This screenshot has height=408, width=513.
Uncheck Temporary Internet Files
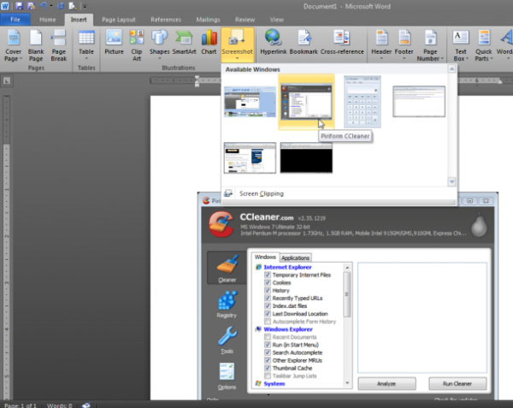coord(268,275)
